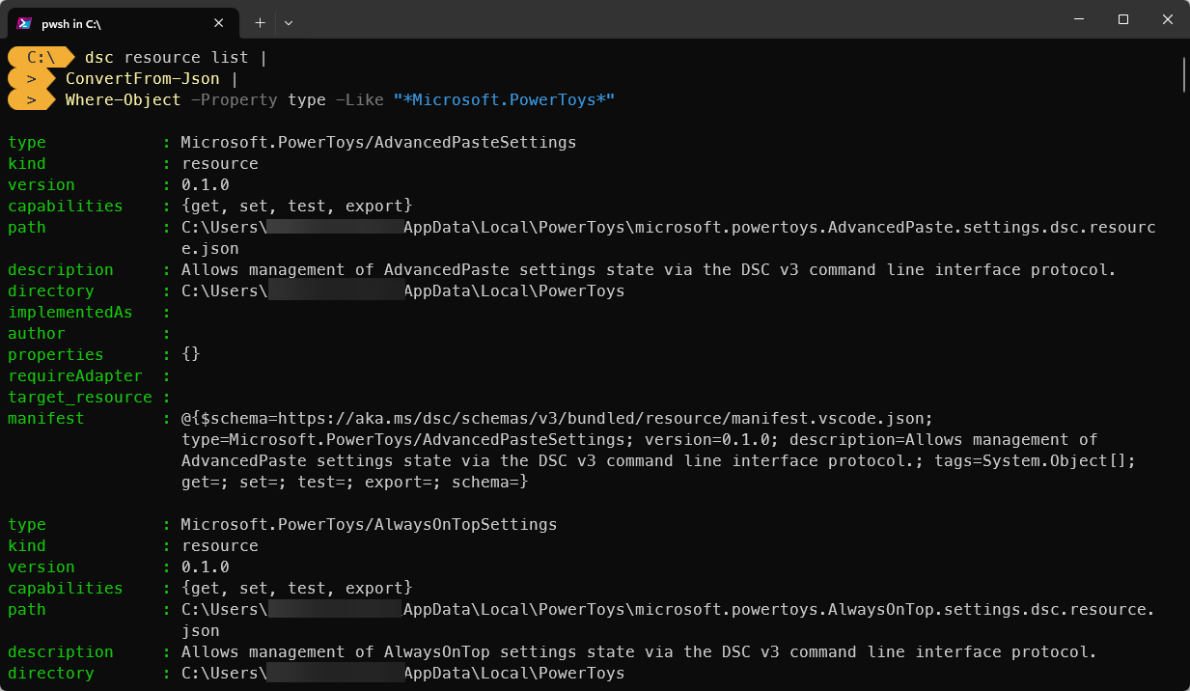The height and width of the screenshot is (691, 1190).
Task: Click the orange C:\ prompt segment
Action: (x=41, y=58)
